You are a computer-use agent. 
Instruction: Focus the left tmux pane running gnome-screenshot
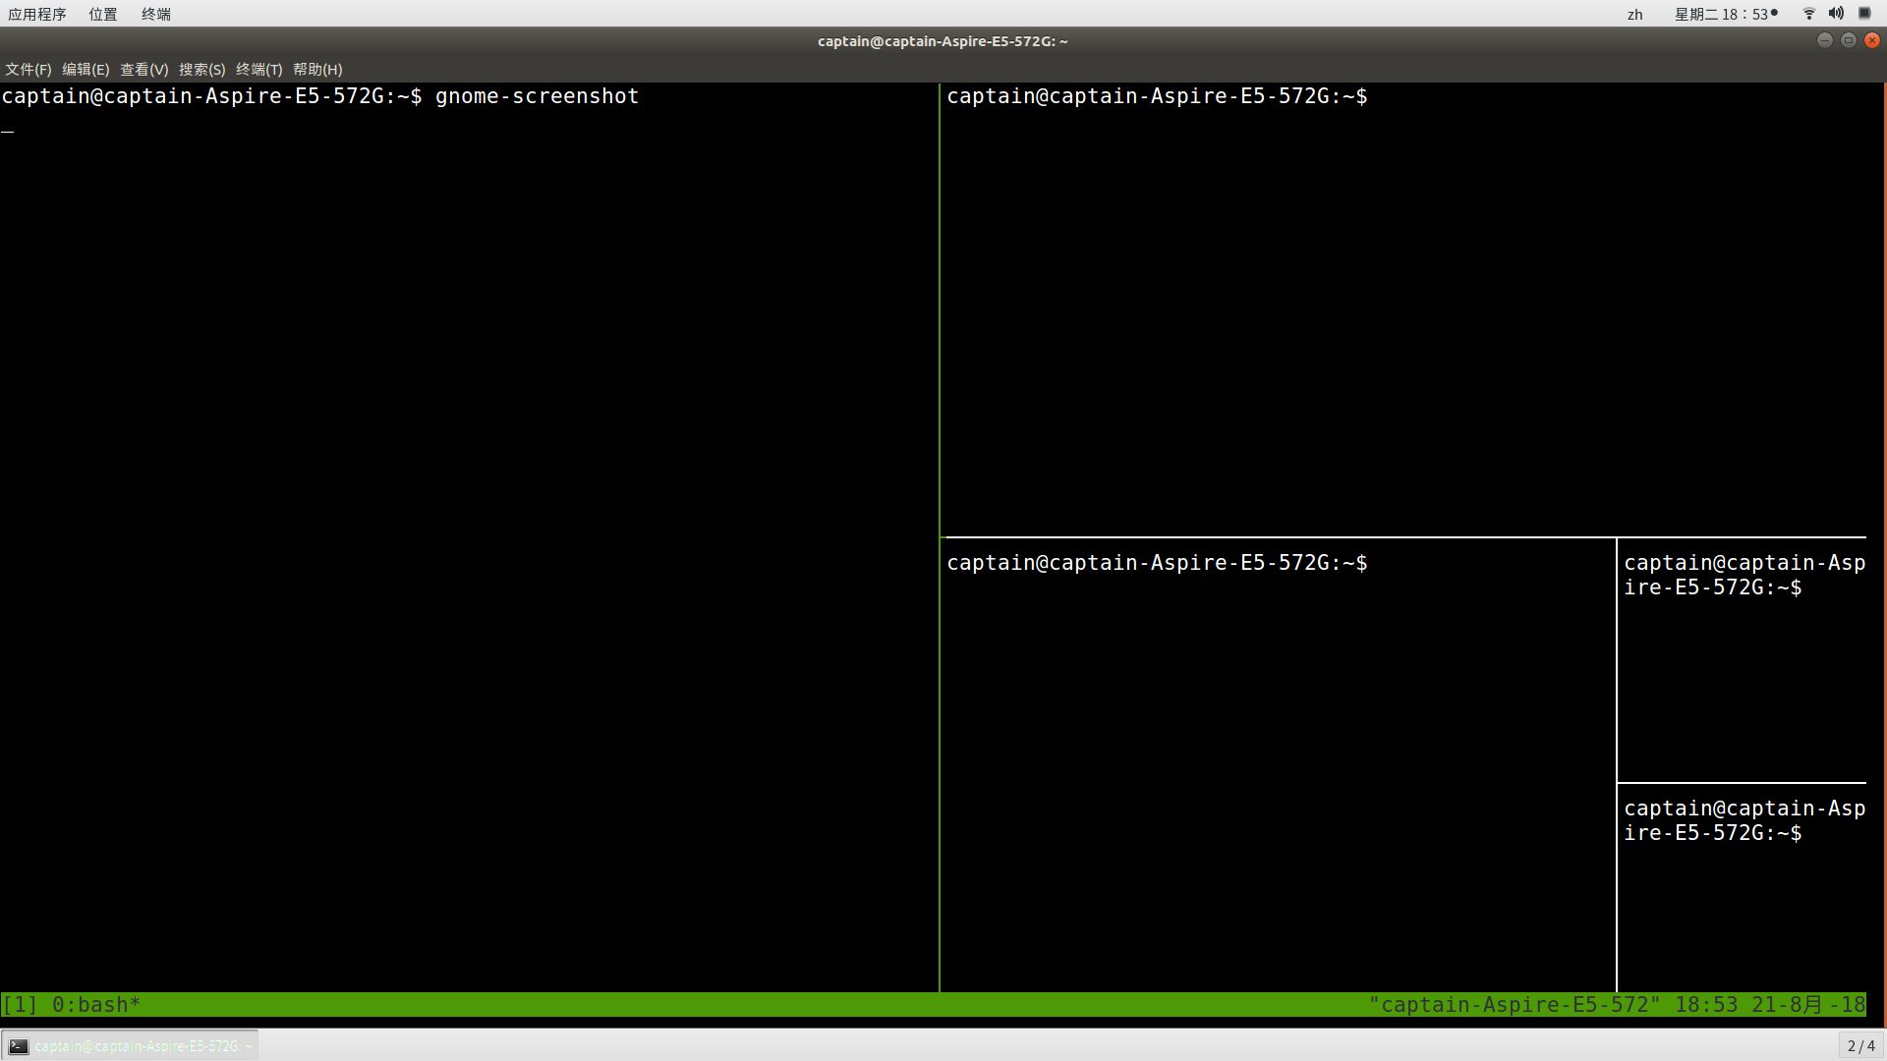469,537
